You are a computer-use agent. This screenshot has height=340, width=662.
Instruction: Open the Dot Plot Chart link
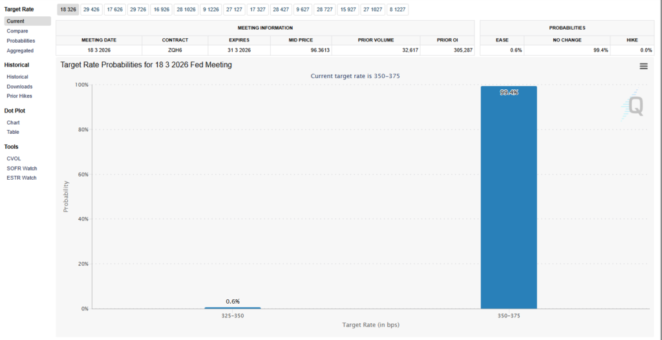13,122
